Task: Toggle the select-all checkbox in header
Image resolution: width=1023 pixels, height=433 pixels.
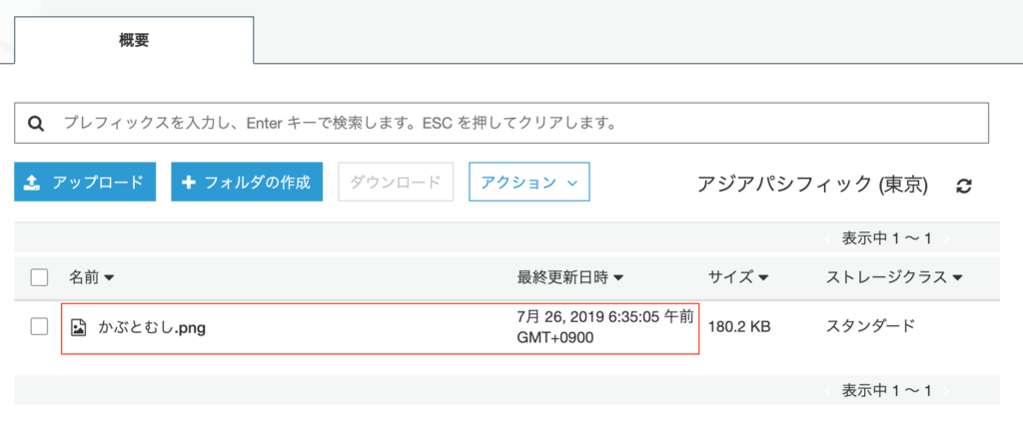Action: tap(40, 277)
